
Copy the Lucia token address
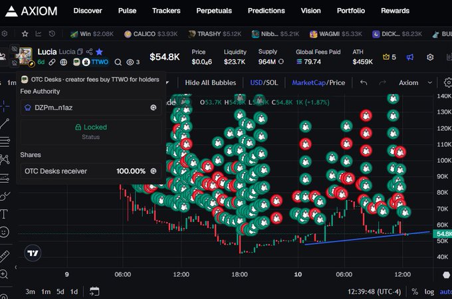80,52
